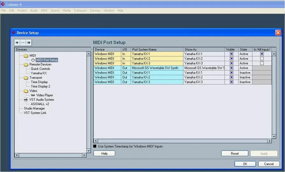Click the Video Player icon
The width and height of the screenshot is (285, 172).
tap(33, 95)
